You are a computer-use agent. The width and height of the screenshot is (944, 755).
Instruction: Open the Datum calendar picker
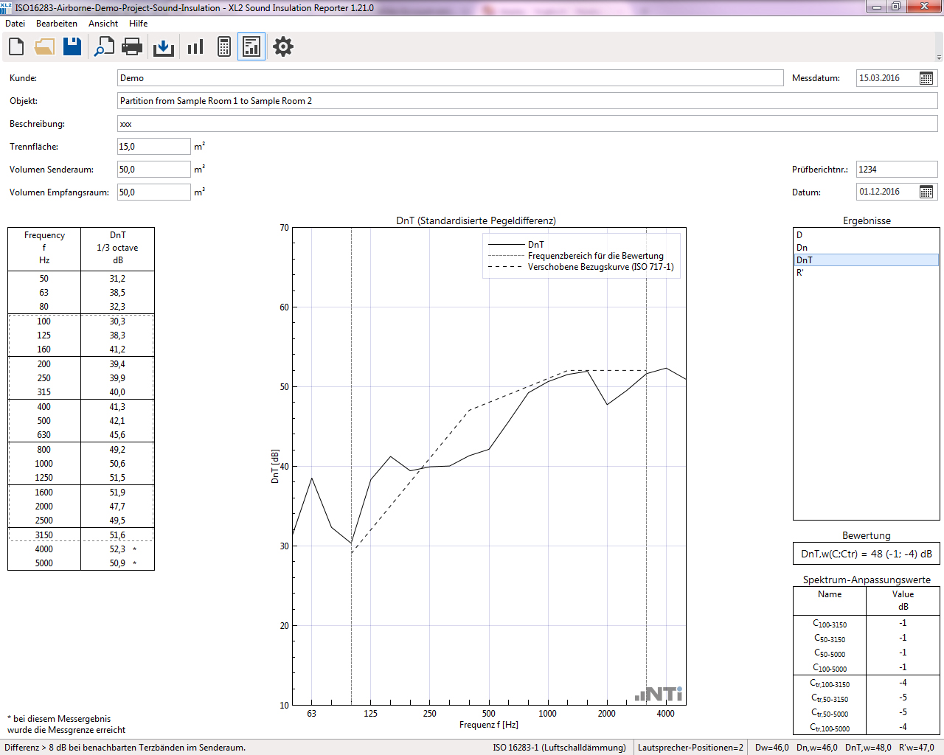(x=926, y=192)
